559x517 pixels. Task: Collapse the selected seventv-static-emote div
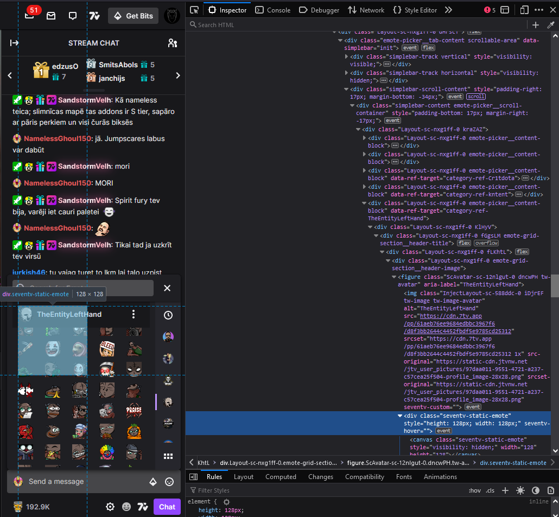(400, 416)
